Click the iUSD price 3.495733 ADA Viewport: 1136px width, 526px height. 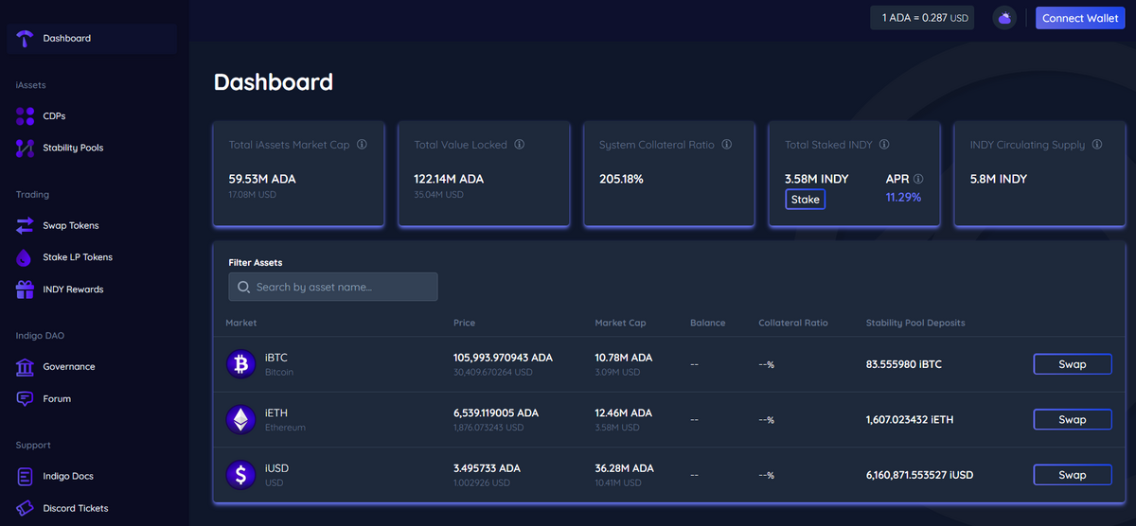(x=487, y=468)
